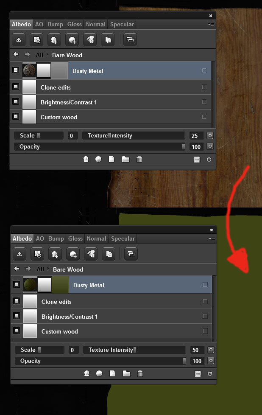The image size is (262, 415).
Task: Click the Scale slider in the green-background panel
Action: (x=39, y=350)
